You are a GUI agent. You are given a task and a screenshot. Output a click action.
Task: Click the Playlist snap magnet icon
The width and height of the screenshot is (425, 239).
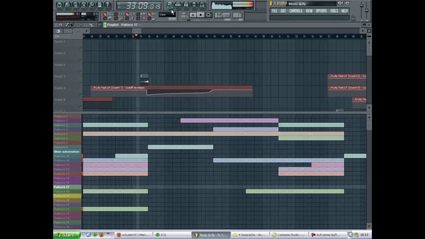[x=60, y=25]
